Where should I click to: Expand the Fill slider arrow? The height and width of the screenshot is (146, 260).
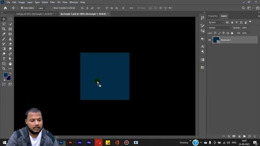click(x=249, y=33)
